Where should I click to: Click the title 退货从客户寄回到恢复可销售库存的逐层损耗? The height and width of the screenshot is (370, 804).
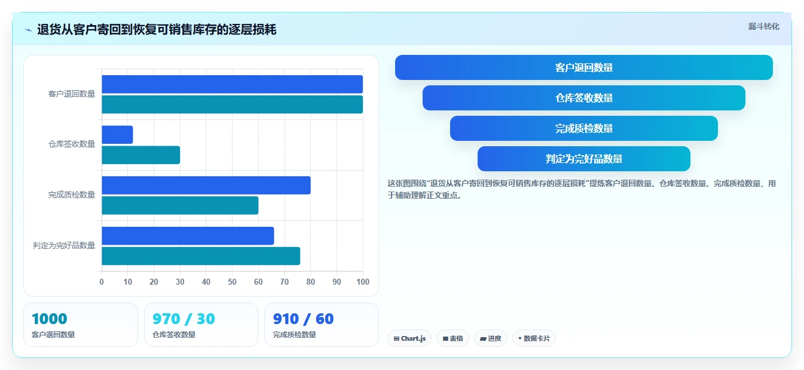(x=157, y=30)
